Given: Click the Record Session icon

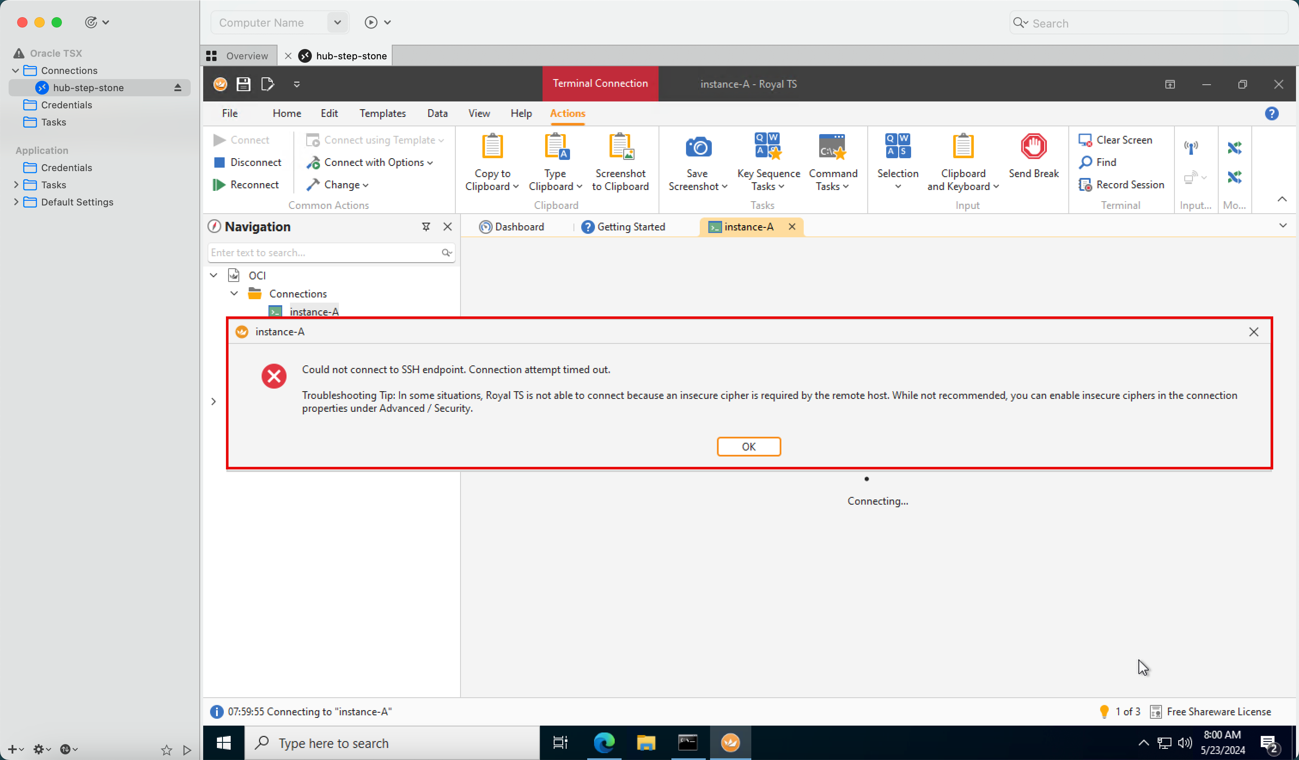Looking at the screenshot, I should [x=1085, y=185].
